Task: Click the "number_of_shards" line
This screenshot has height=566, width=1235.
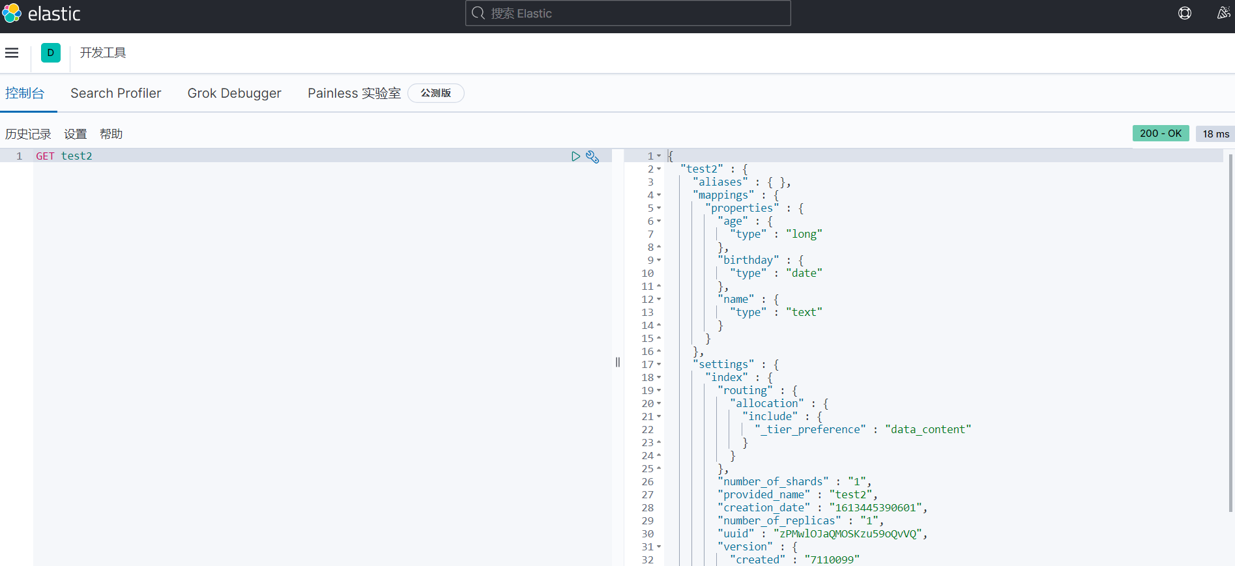Action: 794,482
